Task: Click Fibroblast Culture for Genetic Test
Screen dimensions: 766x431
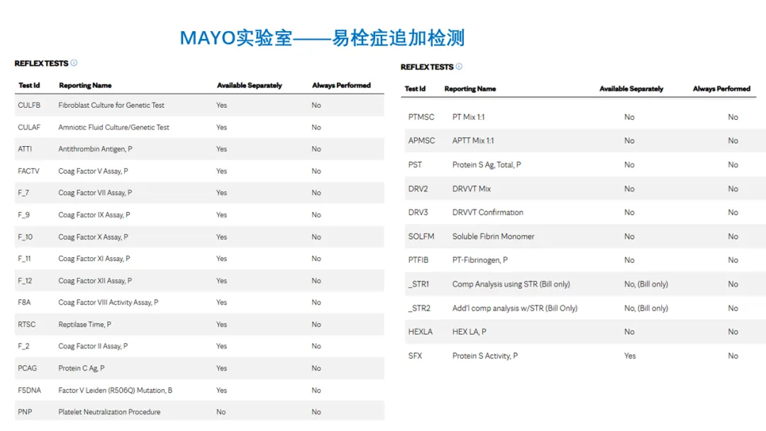Action: [111, 105]
